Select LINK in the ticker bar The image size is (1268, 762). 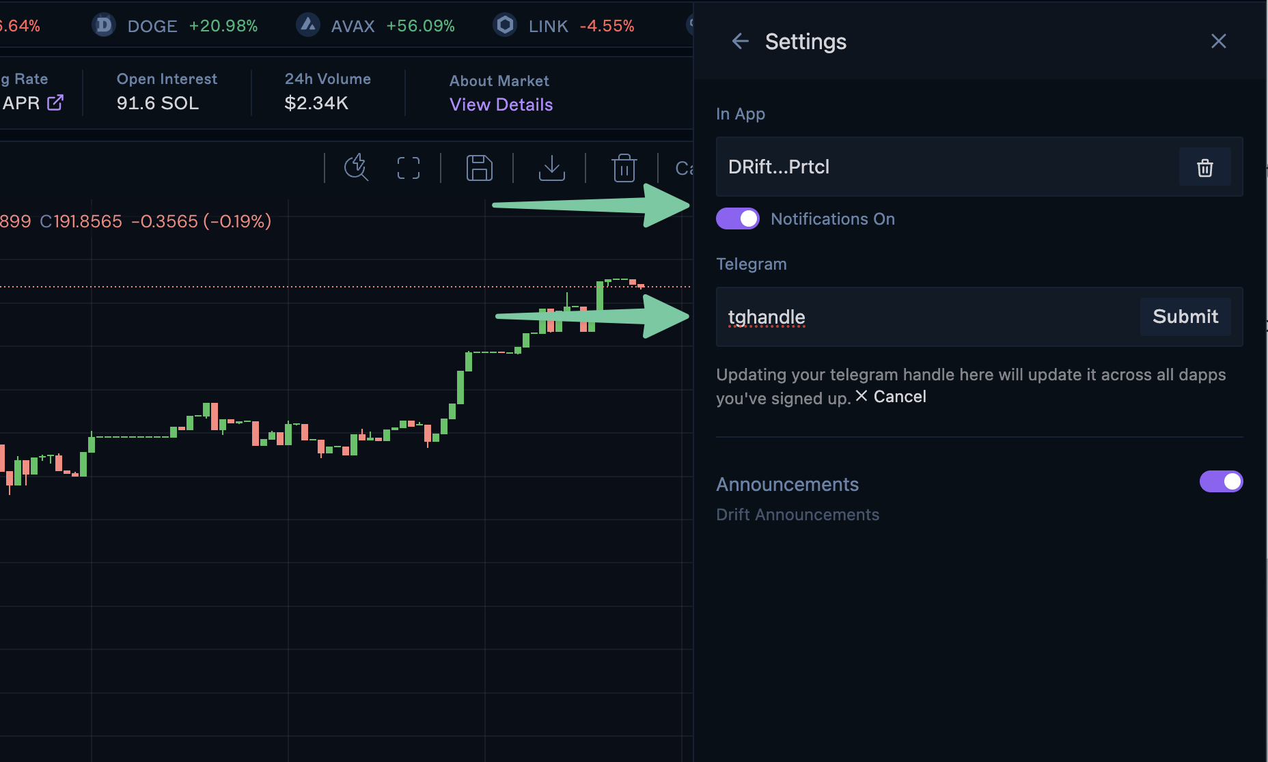pos(547,26)
